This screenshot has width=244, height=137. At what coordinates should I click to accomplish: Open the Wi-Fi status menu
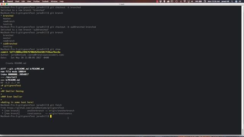pos(185,2)
